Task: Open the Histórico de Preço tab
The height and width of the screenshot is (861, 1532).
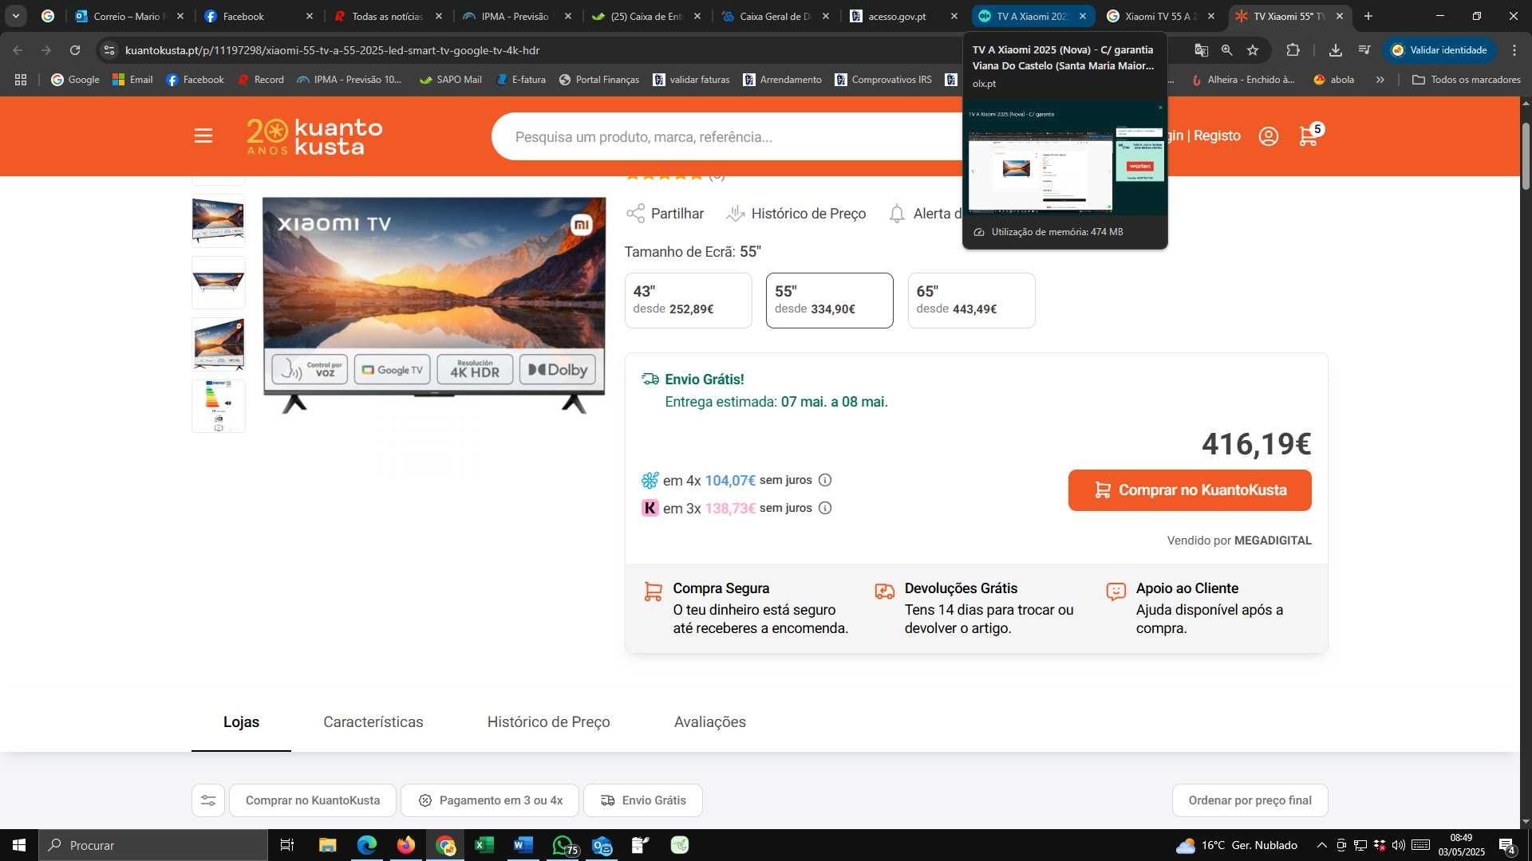Action: pyautogui.click(x=549, y=722)
